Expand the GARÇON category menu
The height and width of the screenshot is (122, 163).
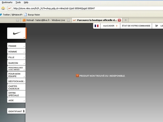click(16, 62)
